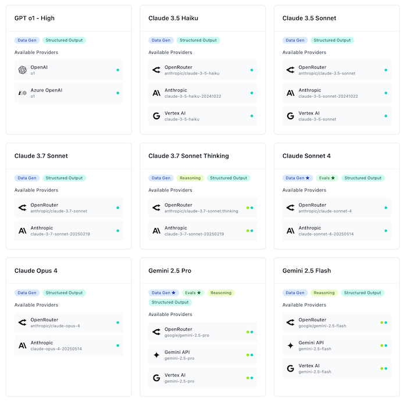This screenshot has height=402, width=407.
Task: Click OpenRouter icon under Claude 3.5 Haiku
Action: (x=156, y=70)
